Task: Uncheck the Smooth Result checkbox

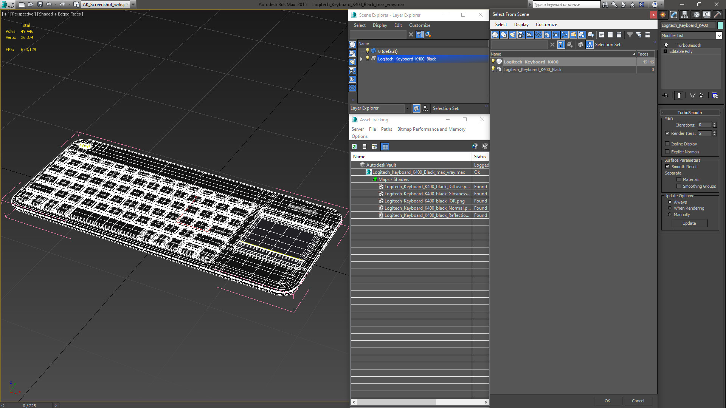Action: coord(667,167)
